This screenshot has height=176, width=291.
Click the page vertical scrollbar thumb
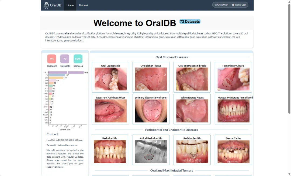[x=289, y=59]
